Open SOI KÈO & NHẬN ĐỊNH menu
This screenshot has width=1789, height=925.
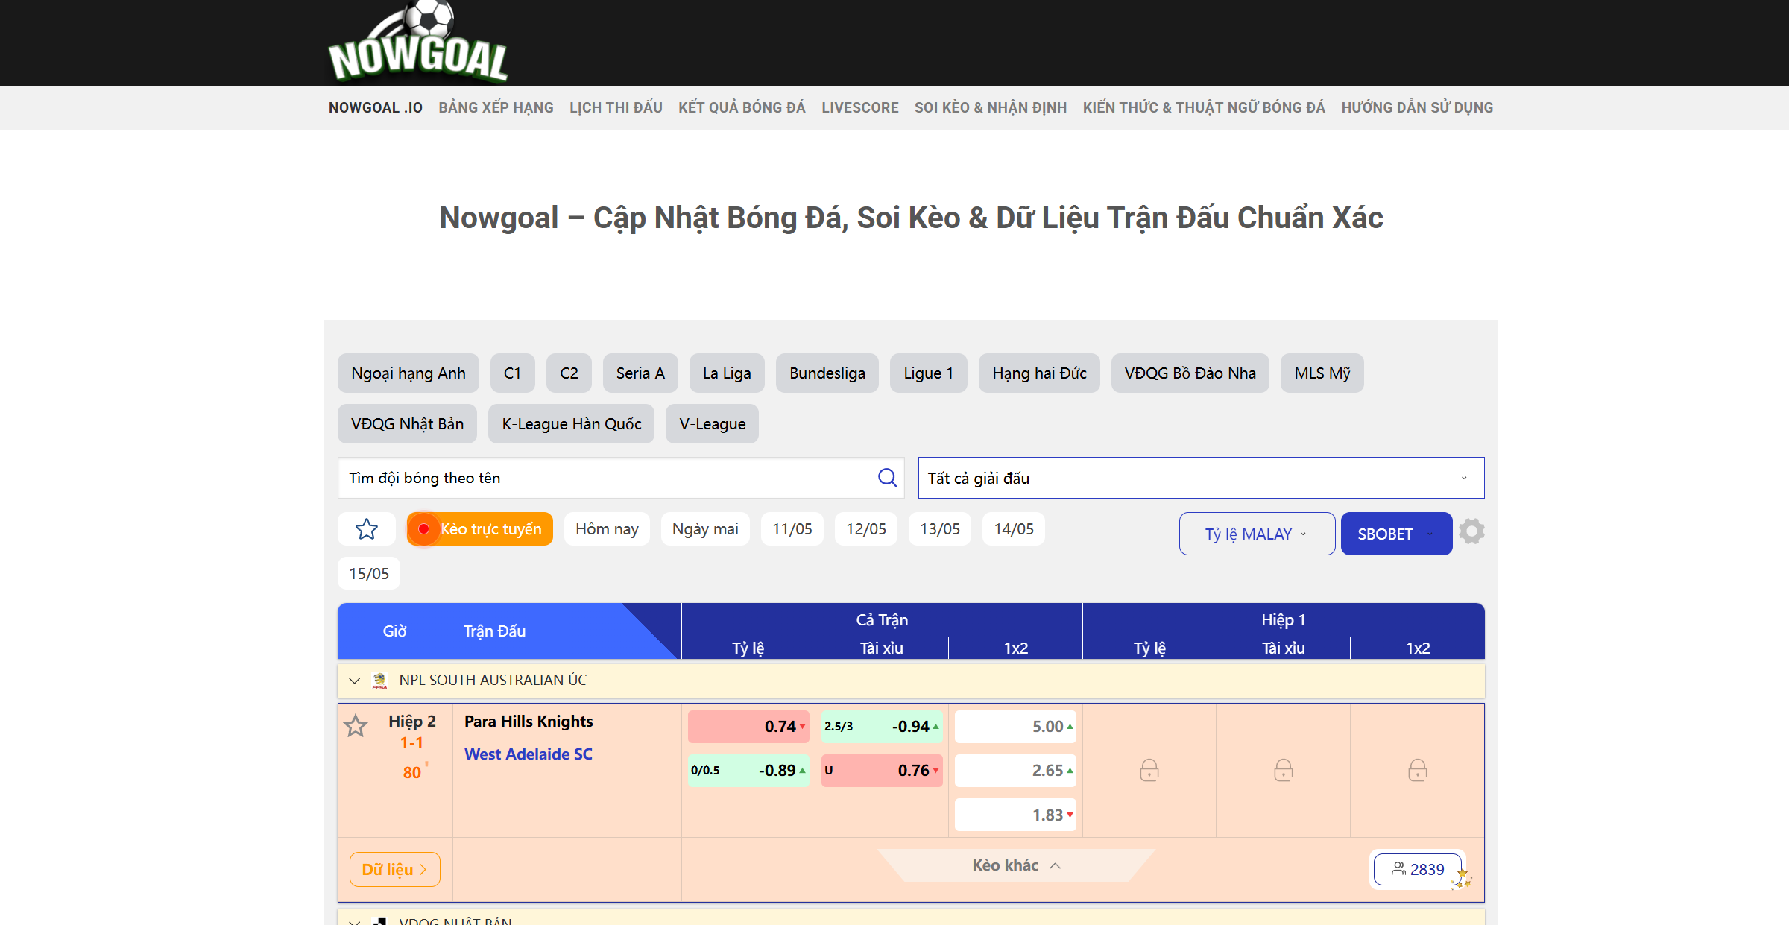tap(991, 107)
